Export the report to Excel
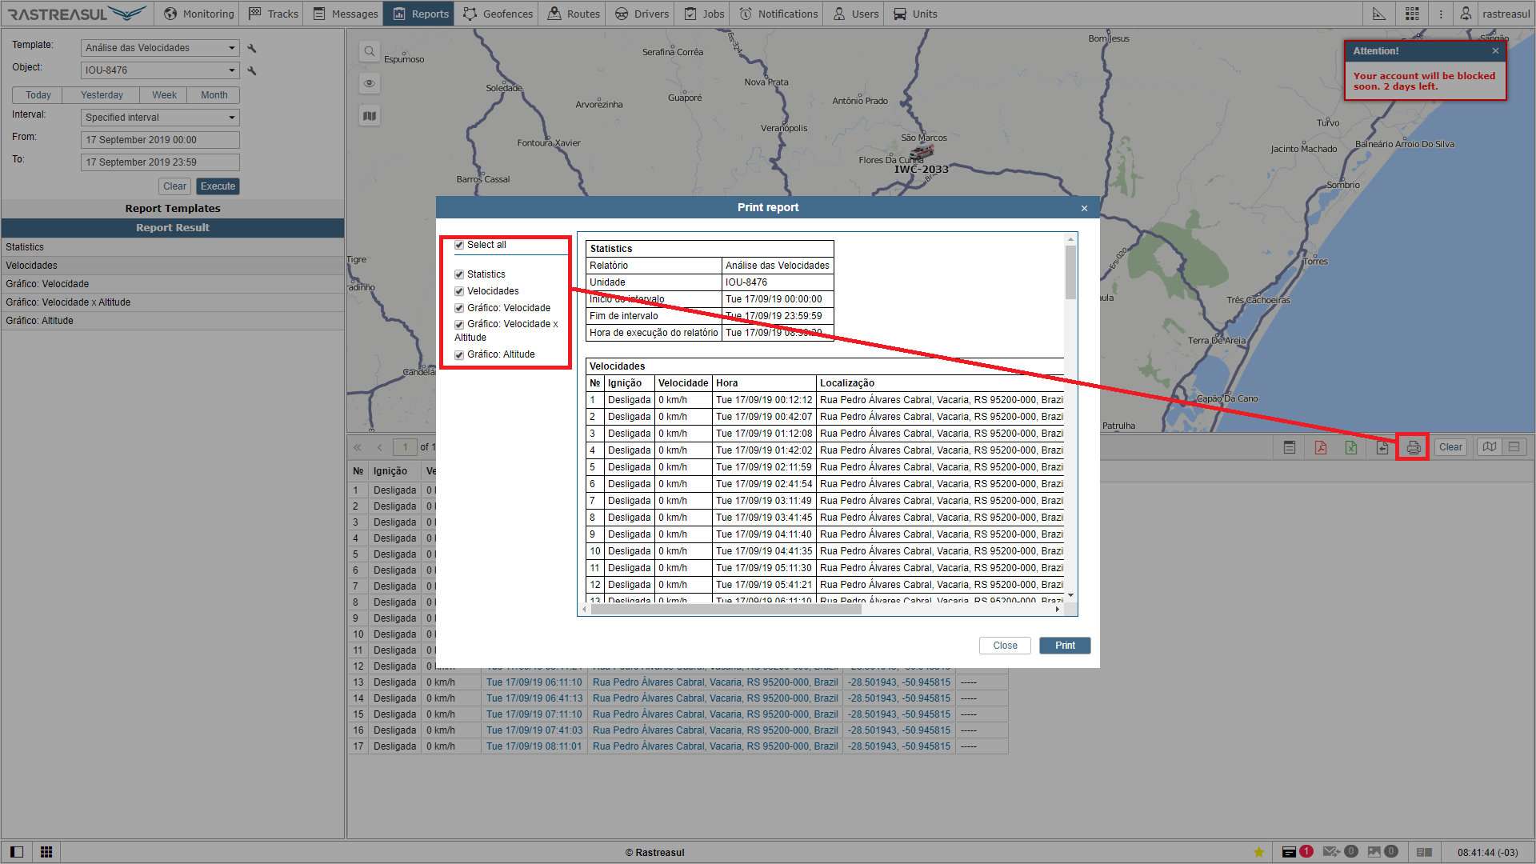The height and width of the screenshot is (864, 1536). [x=1351, y=447]
